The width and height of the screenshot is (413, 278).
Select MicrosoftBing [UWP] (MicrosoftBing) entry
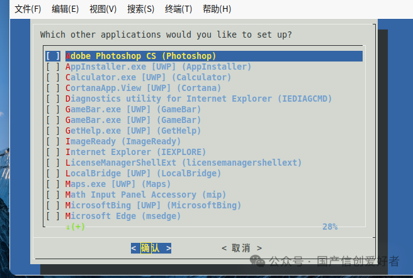pyautogui.click(x=153, y=205)
